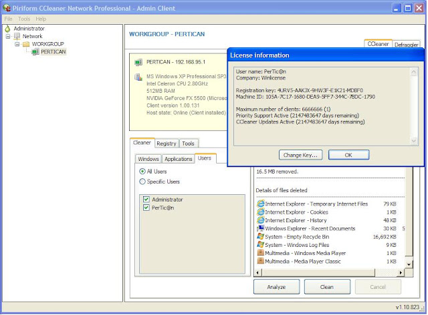The width and height of the screenshot is (428, 315).
Task: Click Windows flag icon for Empty Recycle Bin
Action: point(261,236)
